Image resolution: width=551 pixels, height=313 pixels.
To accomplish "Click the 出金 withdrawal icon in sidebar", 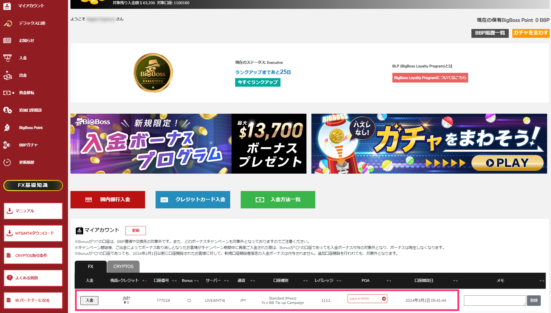I will coord(7,75).
